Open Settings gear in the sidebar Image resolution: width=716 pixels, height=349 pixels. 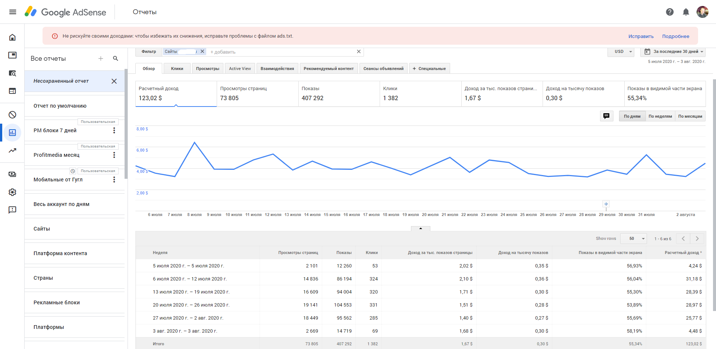pos(12,192)
